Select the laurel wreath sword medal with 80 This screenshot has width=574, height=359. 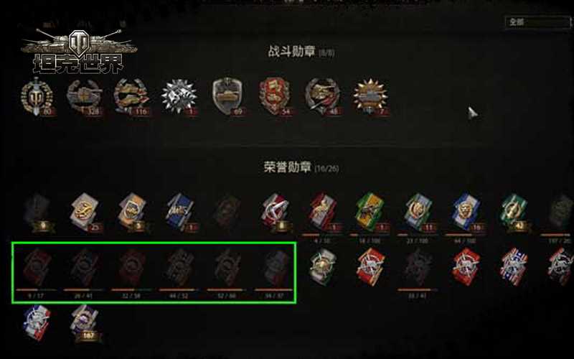37,97
